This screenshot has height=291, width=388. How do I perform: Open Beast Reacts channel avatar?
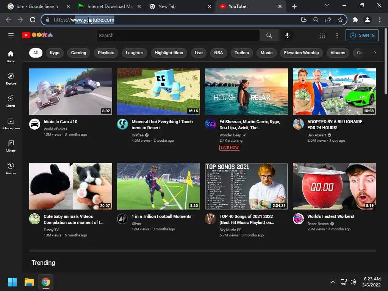tap(298, 219)
